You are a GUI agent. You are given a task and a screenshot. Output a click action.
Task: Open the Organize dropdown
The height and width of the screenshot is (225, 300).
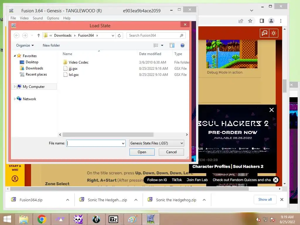click(x=25, y=45)
